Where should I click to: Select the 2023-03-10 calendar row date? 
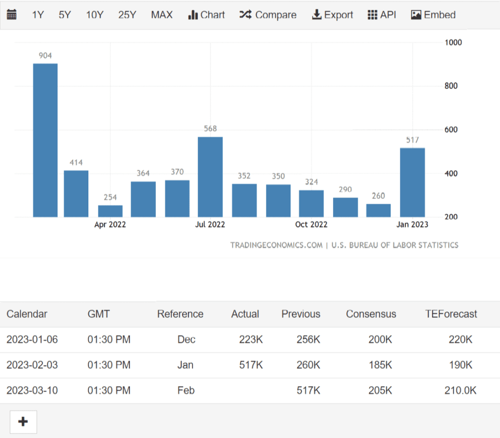pos(32,391)
